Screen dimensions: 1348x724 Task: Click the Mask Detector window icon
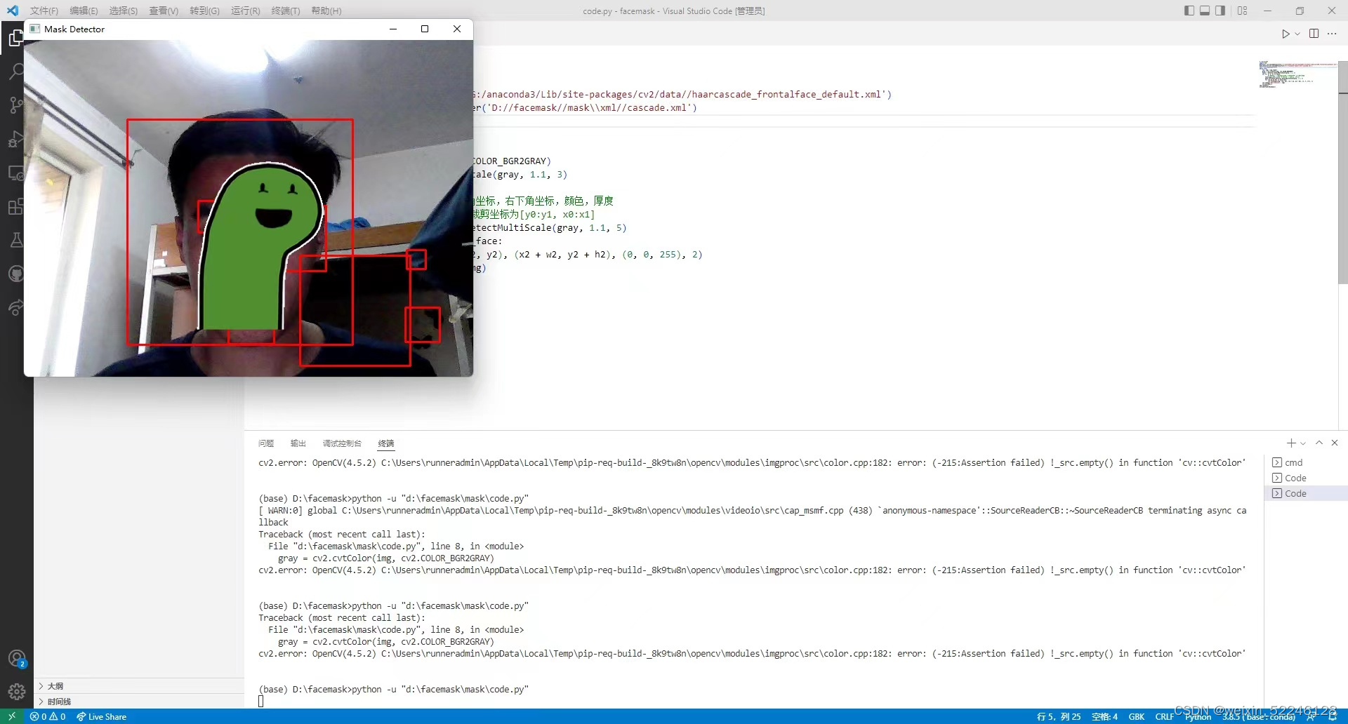34,29
